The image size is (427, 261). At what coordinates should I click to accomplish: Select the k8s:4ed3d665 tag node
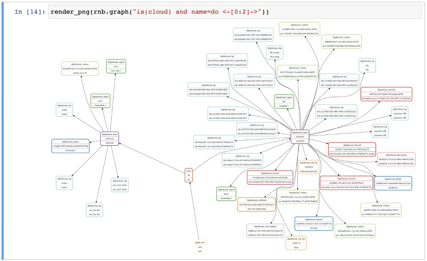point(253,35)
